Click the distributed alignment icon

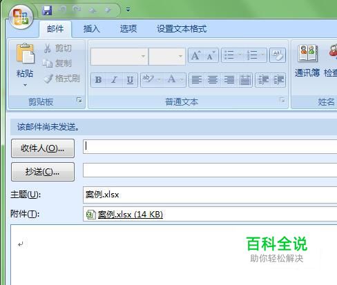click(245, 80)
